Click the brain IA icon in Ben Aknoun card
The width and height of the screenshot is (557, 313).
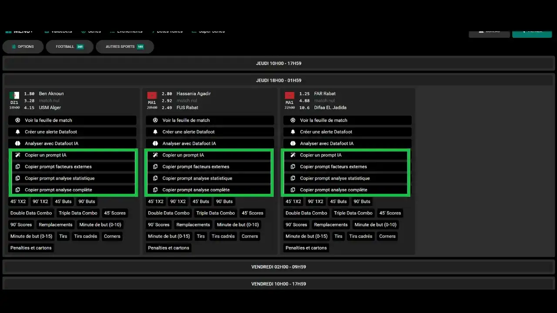[x=18, y=143]
